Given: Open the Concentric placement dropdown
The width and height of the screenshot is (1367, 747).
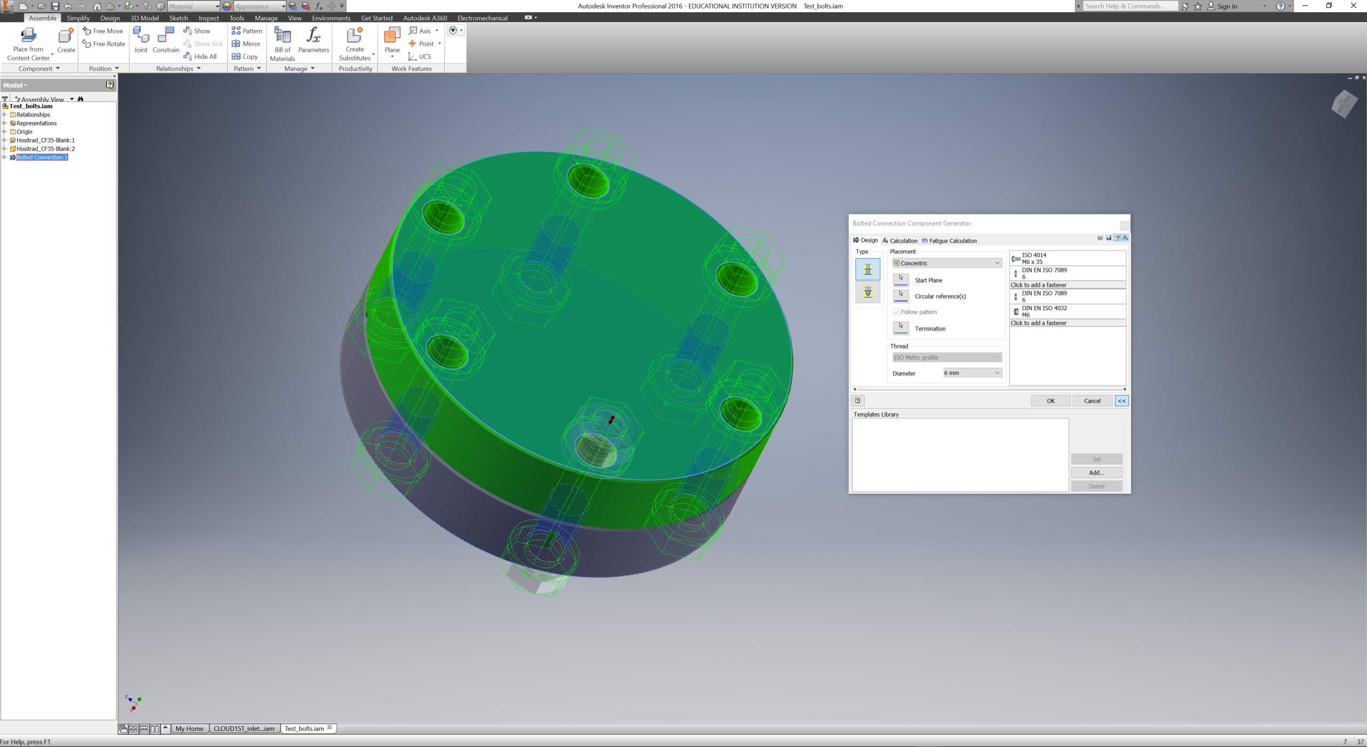Looking at the screenshot, I should [946, 263].
